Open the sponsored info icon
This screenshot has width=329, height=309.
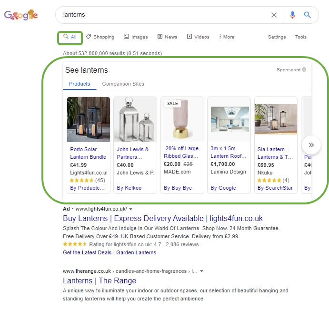[304, 69]
